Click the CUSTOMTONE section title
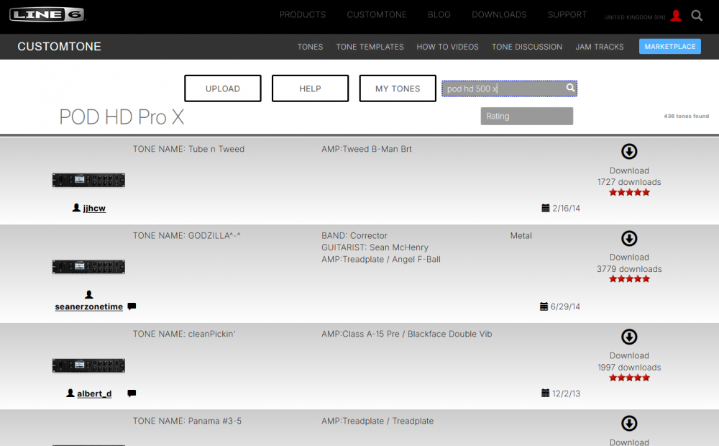Image resolution: width=719 pixels, height=446 pixels. pos(59,46)
